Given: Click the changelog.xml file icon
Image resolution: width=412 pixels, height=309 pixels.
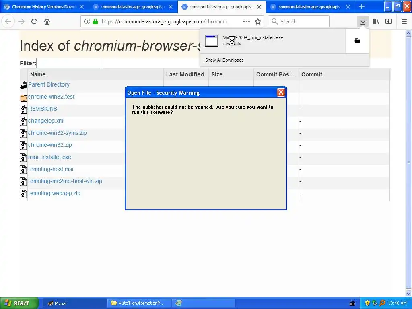Looking at the screenshot, I should [23, 122].
